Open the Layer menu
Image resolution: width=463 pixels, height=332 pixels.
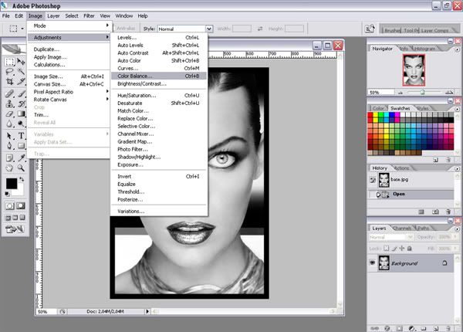coord(53,16)
